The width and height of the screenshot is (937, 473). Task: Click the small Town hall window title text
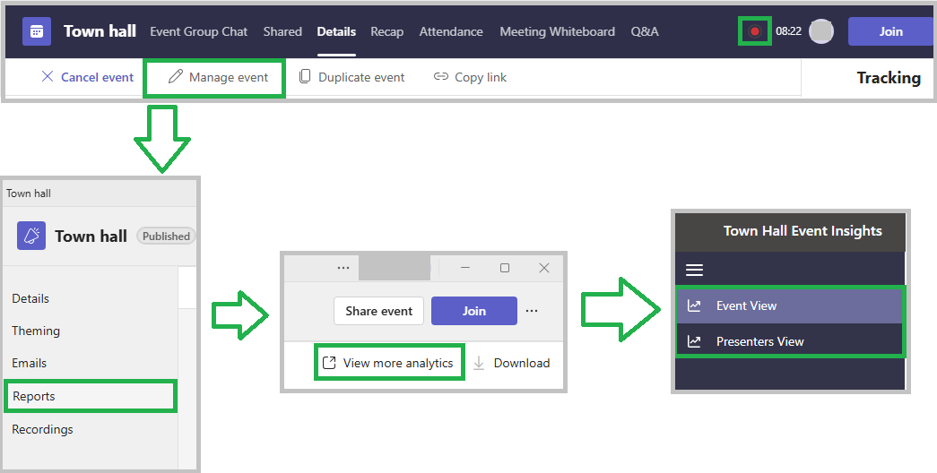(x=28, y=193)
